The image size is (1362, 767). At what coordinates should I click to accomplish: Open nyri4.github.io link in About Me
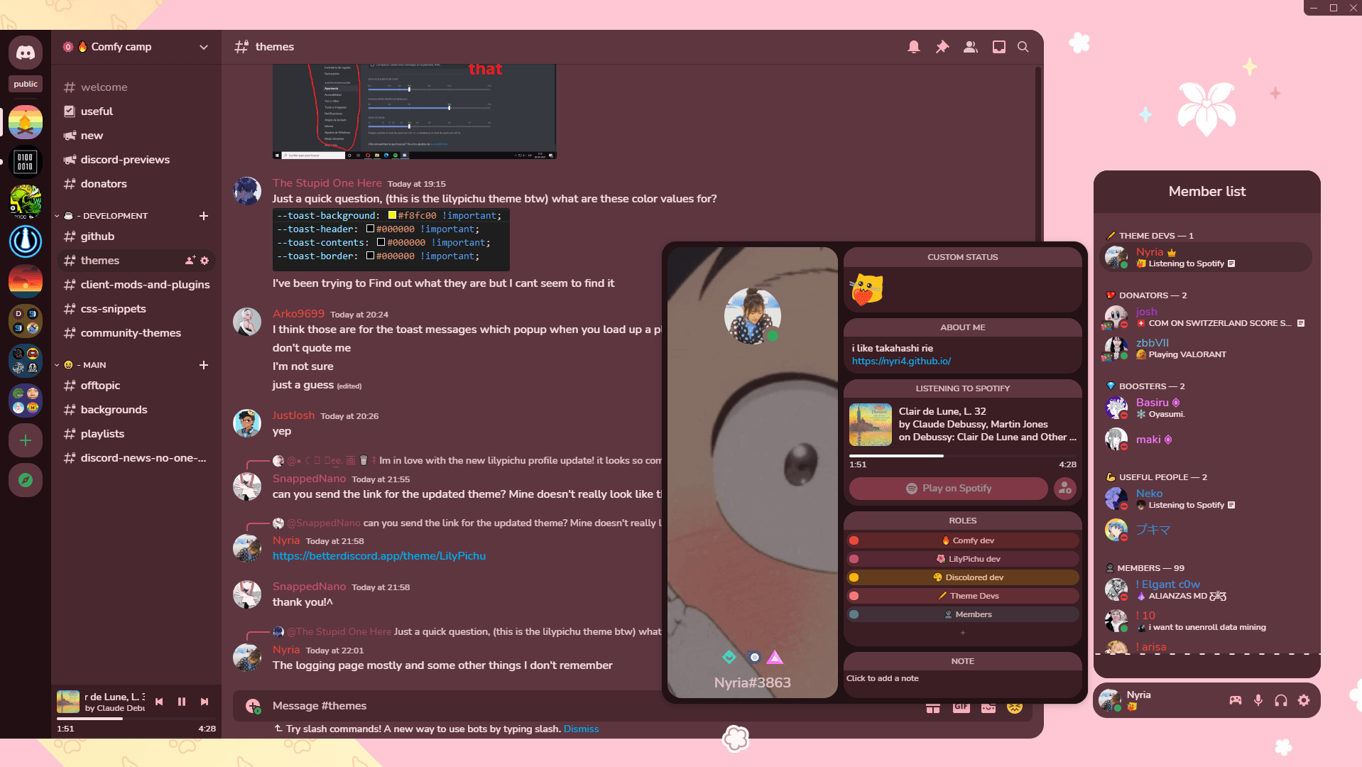click(x=901, y=361)
